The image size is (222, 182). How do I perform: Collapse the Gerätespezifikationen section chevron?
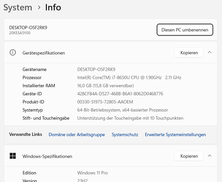coord(210,52)
